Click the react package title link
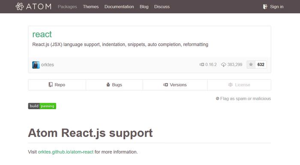Image resolution: width=300 pixels, height=165 pixels. (x=42, y=34)
